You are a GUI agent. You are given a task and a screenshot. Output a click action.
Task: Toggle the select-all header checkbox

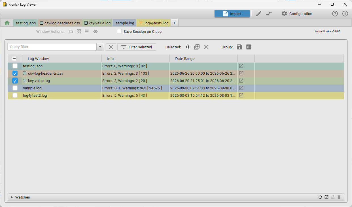[14, 59]
